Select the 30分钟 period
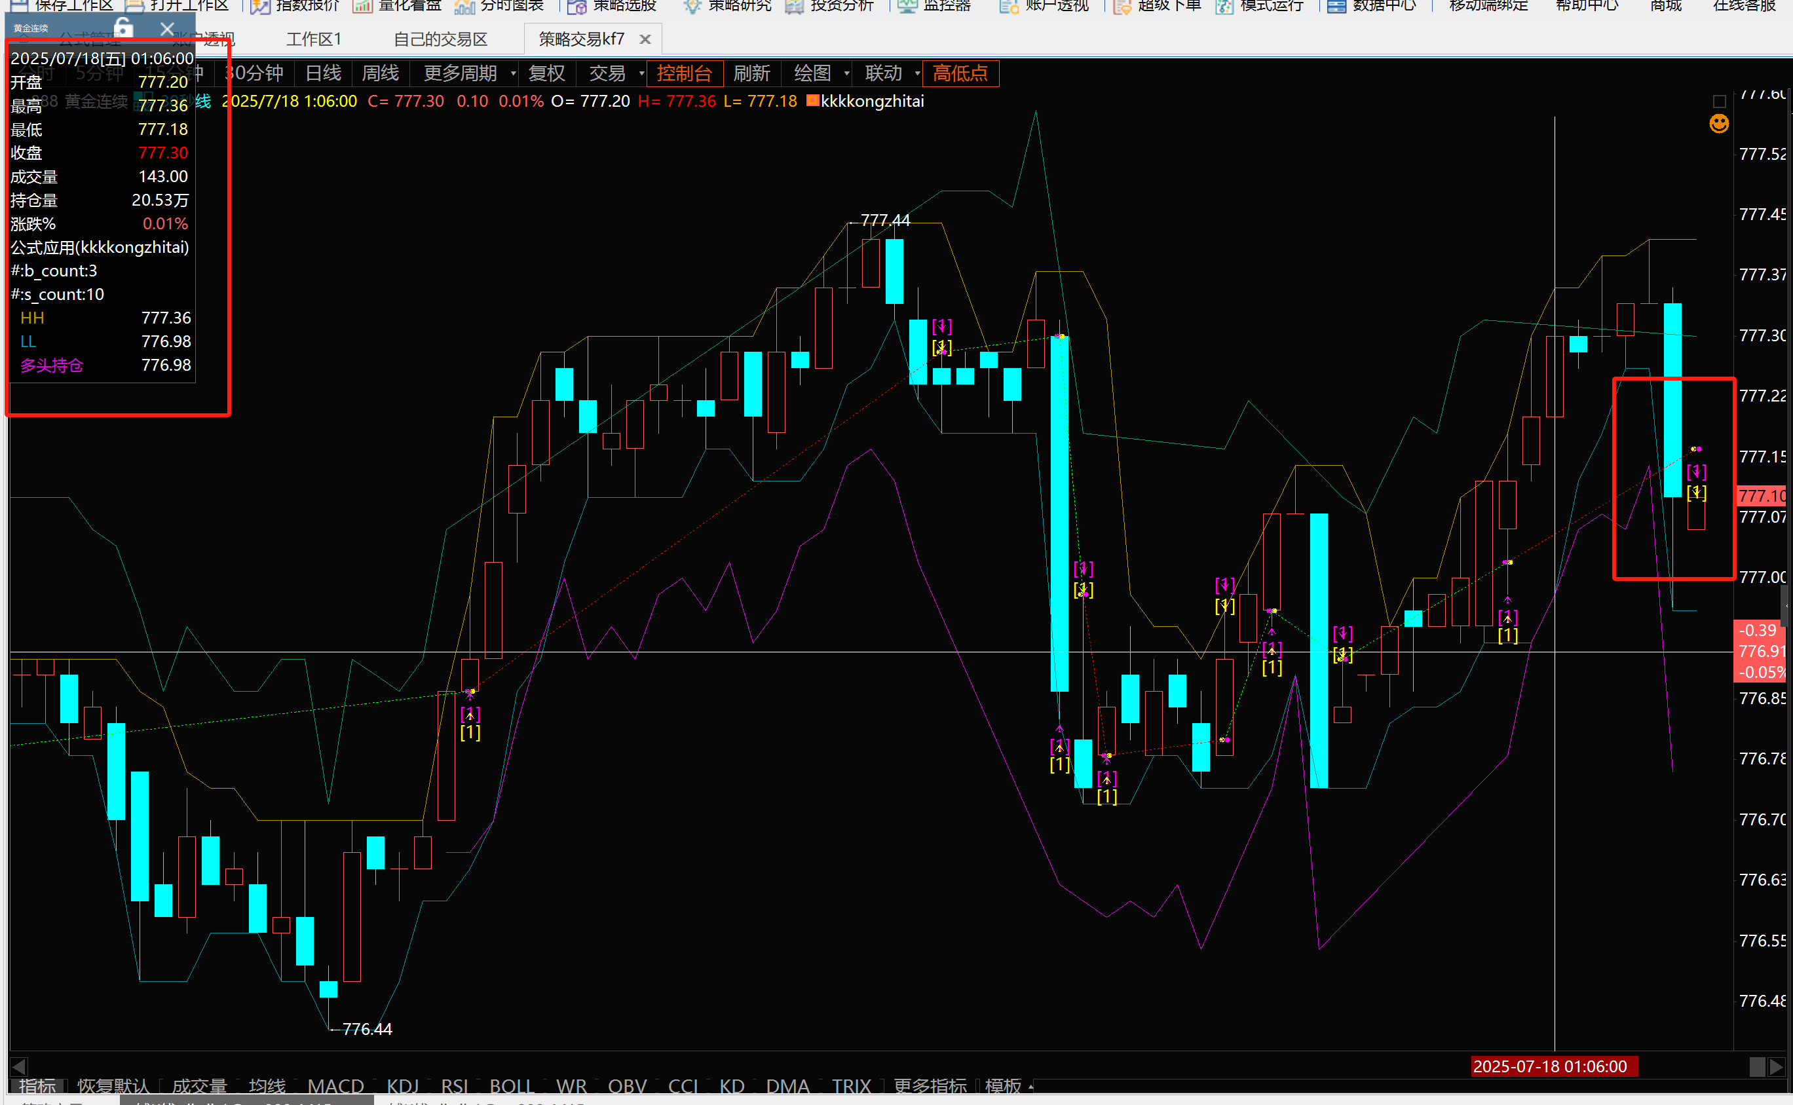This screenshot has height=1105, width=1793. pyautogui.click(x=254, y=73)
